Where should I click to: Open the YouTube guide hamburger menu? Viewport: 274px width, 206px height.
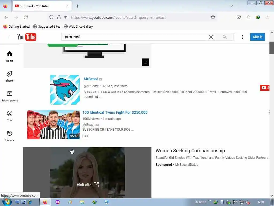click(11, 37)
